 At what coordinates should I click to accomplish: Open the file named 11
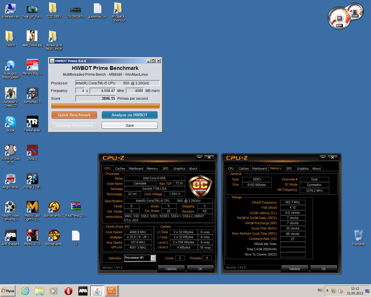pos(76,238)
